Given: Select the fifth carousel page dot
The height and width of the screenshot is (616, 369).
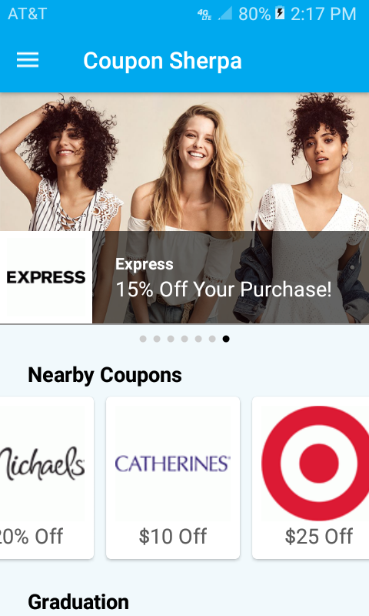Looking at the screenshot, I should point(198,339).
